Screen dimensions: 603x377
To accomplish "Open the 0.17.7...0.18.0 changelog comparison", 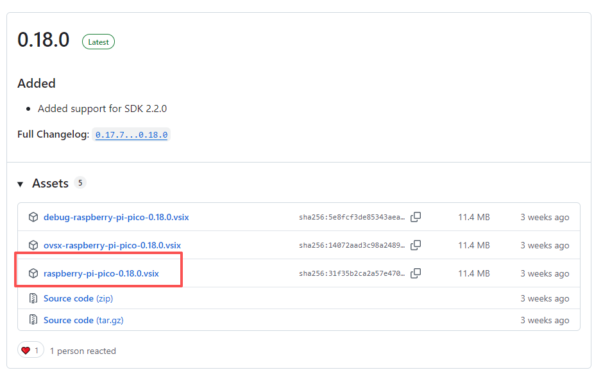I will pyautogui.click(x=132, y=134).
